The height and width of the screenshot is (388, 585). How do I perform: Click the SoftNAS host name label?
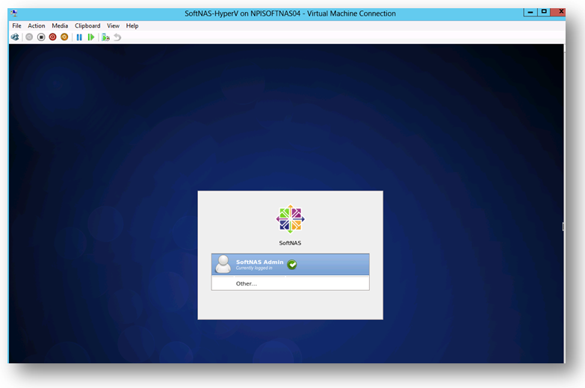pos(290,243)
